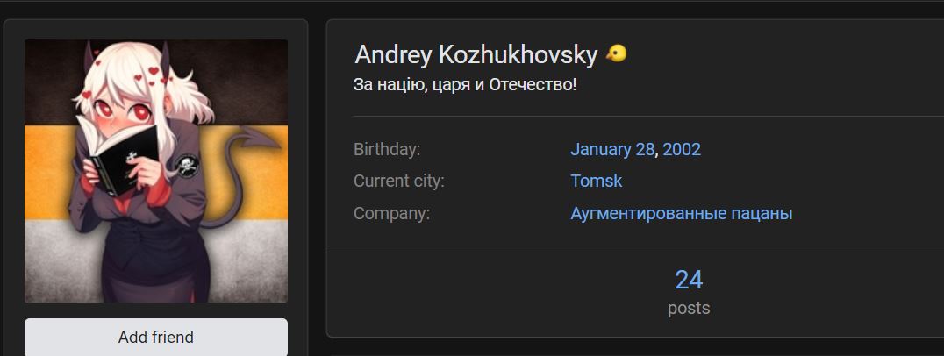Click the posts label under the counter
The height and width of the screenshot is (356, 944).
click(689, 308)
